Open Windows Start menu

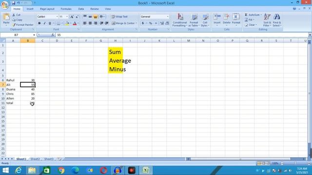click(5, 171)
